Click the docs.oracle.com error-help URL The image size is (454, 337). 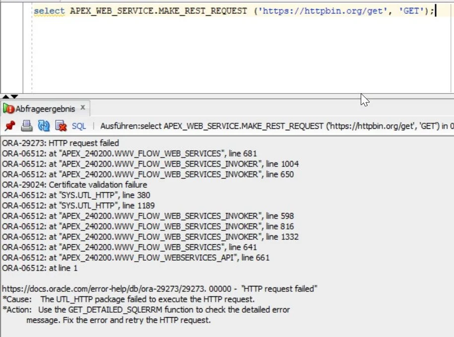104,289
